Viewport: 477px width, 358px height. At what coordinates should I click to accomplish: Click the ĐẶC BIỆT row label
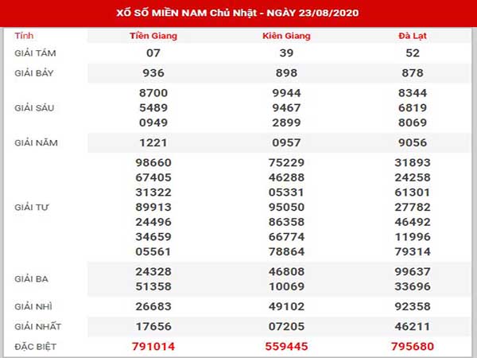(37, 346)
